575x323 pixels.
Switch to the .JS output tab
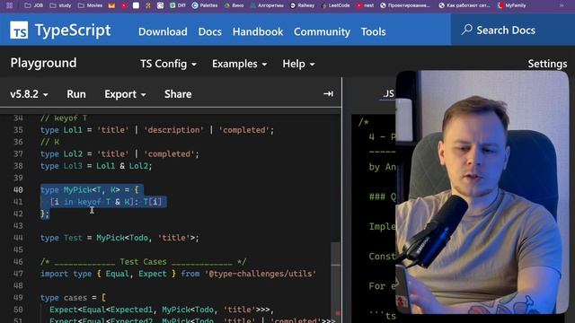(x=388, y=93)
